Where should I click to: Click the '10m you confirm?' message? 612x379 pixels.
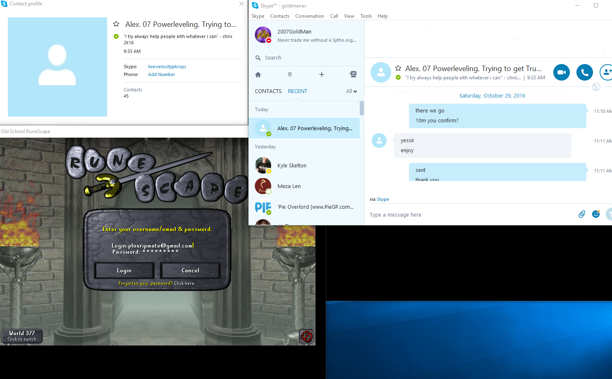coord(437,121)
